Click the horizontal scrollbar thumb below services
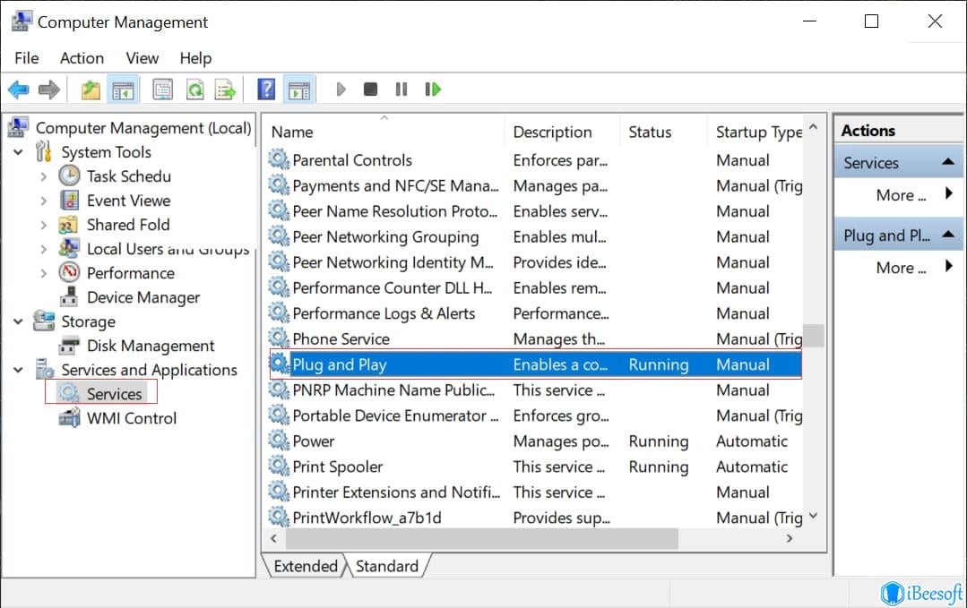The width and height of the screenshot is (967, 608). point(481,538)
